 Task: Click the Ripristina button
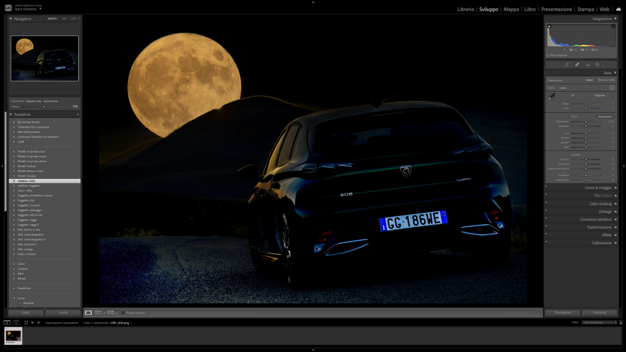pyautogui.click(x=599, y=313)
